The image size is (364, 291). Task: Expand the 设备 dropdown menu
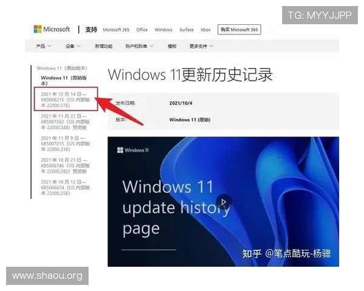73,46
